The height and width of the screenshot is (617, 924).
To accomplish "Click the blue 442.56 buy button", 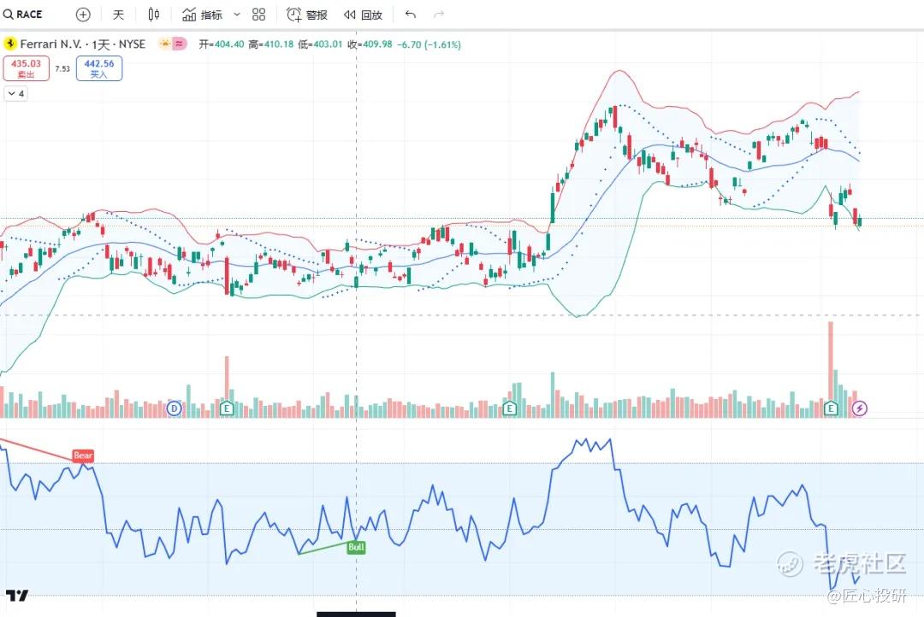I will tap(99, 68).
